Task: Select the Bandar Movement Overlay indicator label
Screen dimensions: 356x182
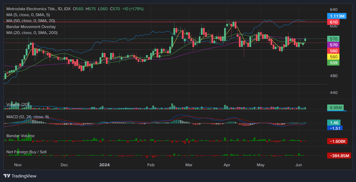Action: tap(31, 27)
